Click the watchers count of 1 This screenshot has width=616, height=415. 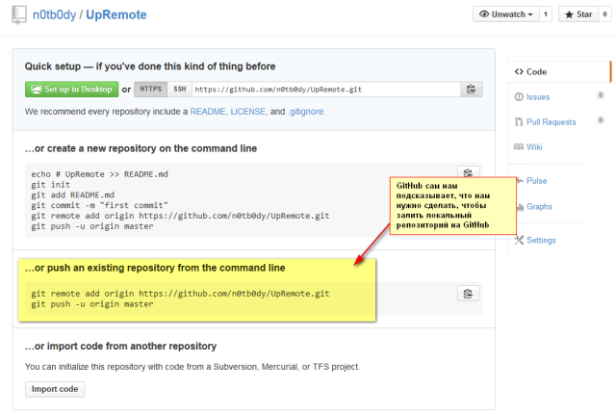546,14
